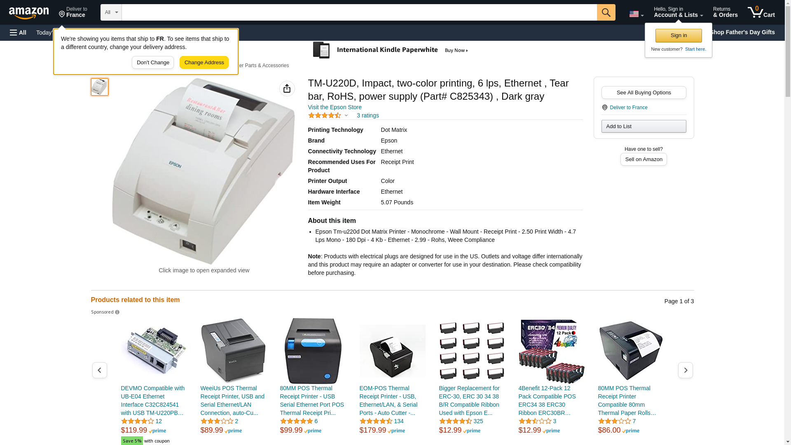The width and height of the screenshot is (791, 445).
Task: Click the Amazon logo
Action: 29,13
